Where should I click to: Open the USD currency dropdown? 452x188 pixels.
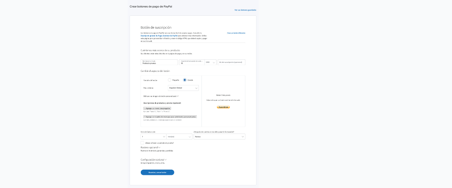coord(211,62)
